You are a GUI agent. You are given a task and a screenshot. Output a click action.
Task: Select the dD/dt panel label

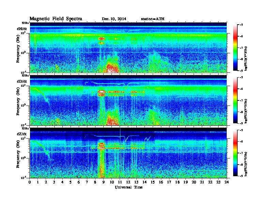[x=22, y=81]
